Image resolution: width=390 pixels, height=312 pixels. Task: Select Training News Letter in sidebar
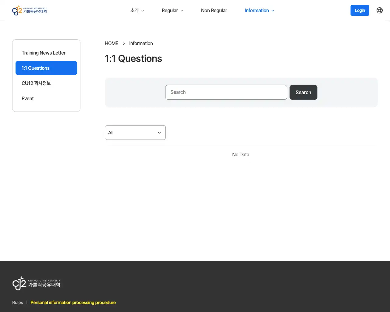(46, 53)
